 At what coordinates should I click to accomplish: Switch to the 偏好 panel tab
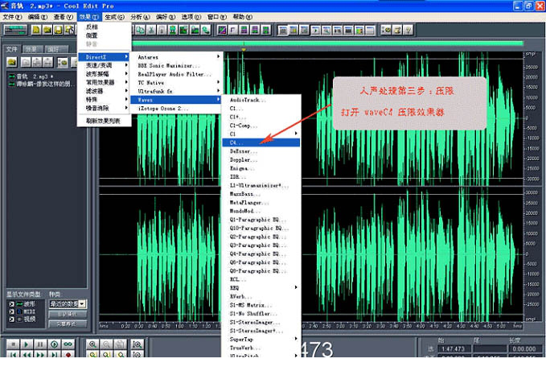point(55,49)
